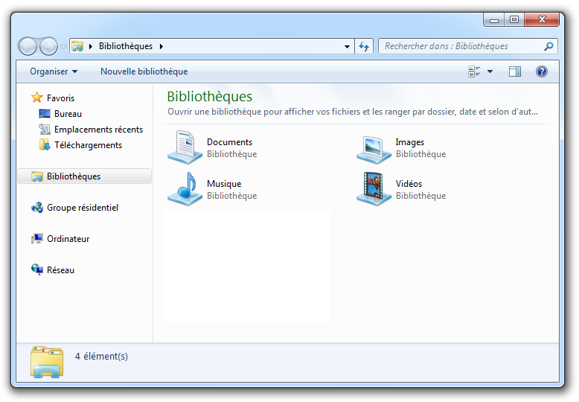579x402 pixels.
Task: Click the Ordinateur computer icon
Action: click(37, 239)
